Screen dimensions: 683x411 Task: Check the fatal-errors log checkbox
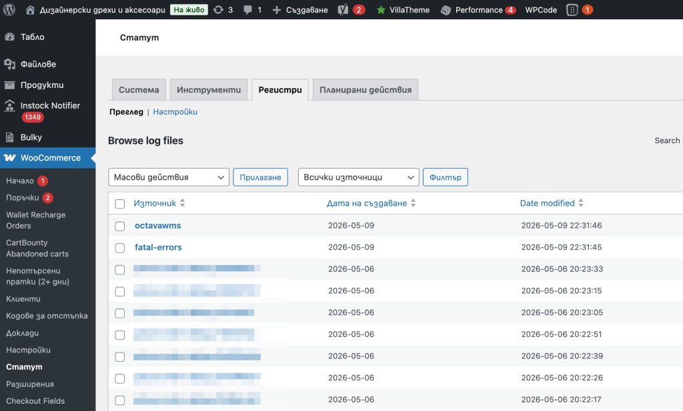tap(120, 248)
